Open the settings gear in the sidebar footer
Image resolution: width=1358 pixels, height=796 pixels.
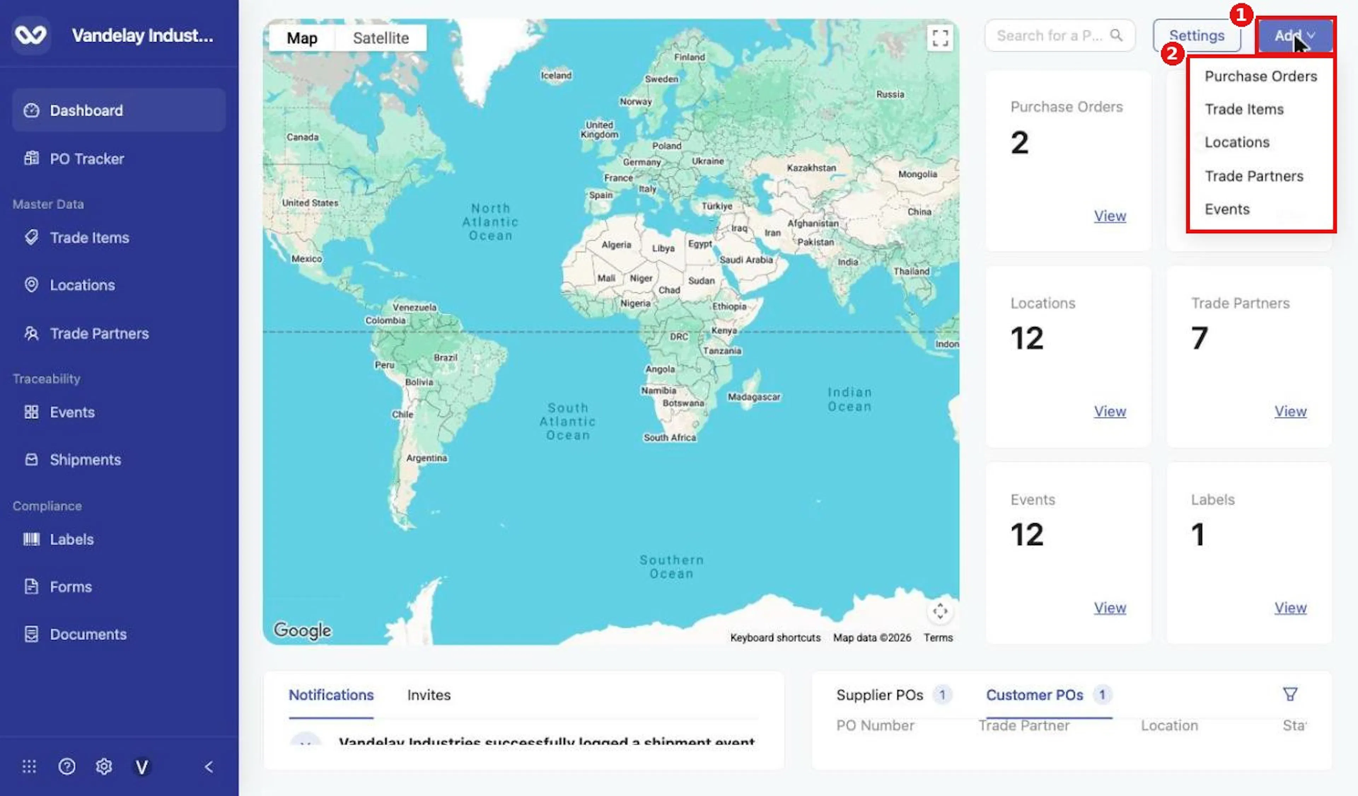104,766
